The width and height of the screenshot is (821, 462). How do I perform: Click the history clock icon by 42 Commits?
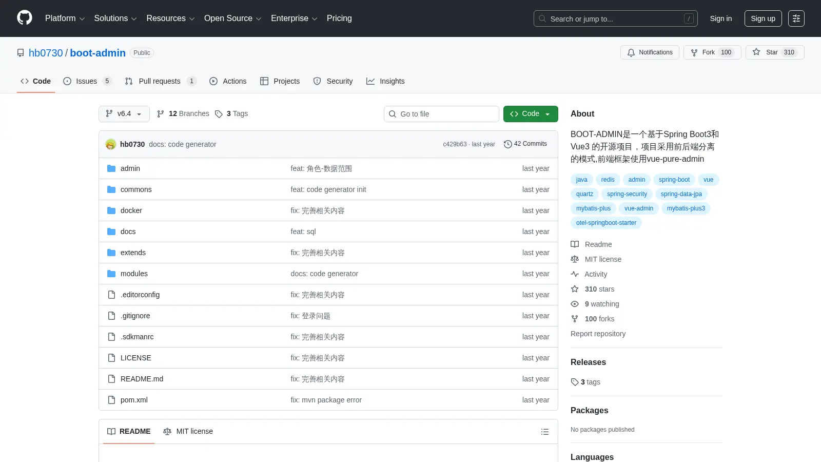[508, 144]
